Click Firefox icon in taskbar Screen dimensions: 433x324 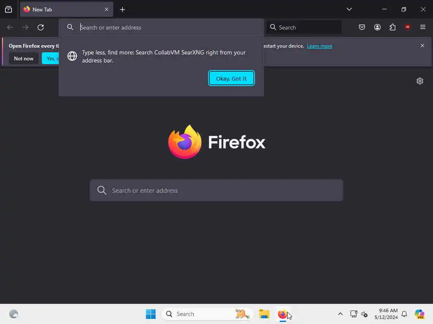coord(282,314)
